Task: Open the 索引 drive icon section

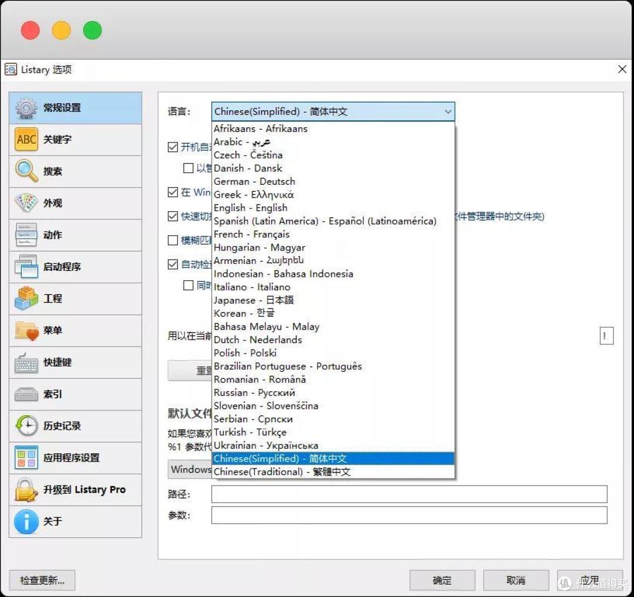Action: tap(26, 394)
